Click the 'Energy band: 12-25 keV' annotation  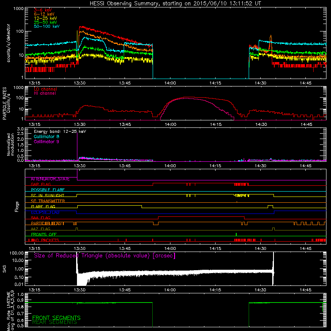60,132
